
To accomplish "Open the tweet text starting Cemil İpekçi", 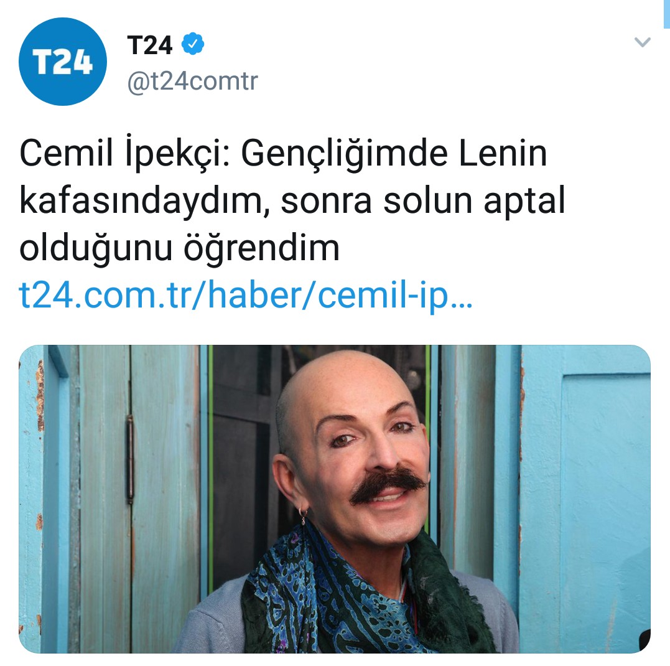I will click(x=292, y=200).
